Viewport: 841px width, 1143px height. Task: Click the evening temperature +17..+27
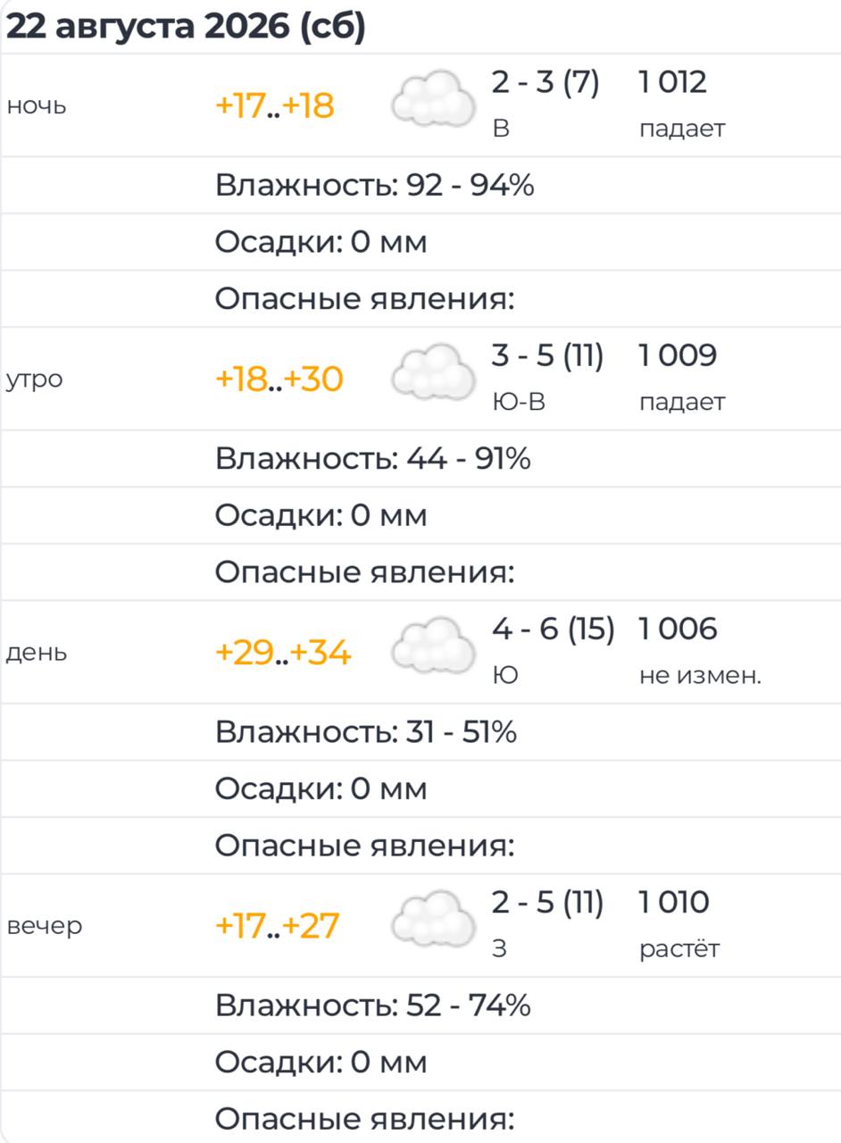tap(278, 926)
